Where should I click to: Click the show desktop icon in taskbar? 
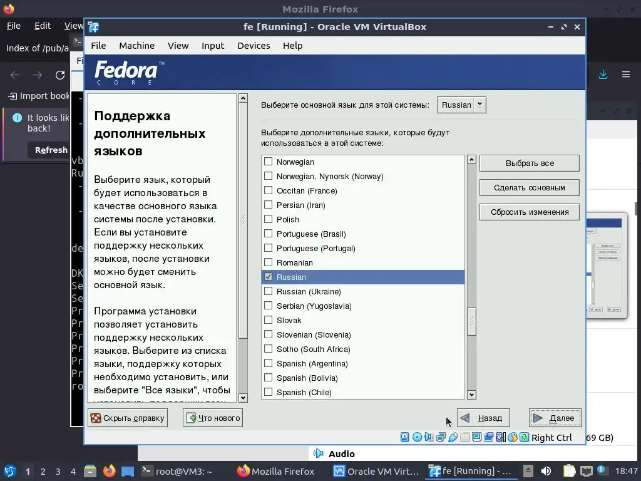[128, 472]
